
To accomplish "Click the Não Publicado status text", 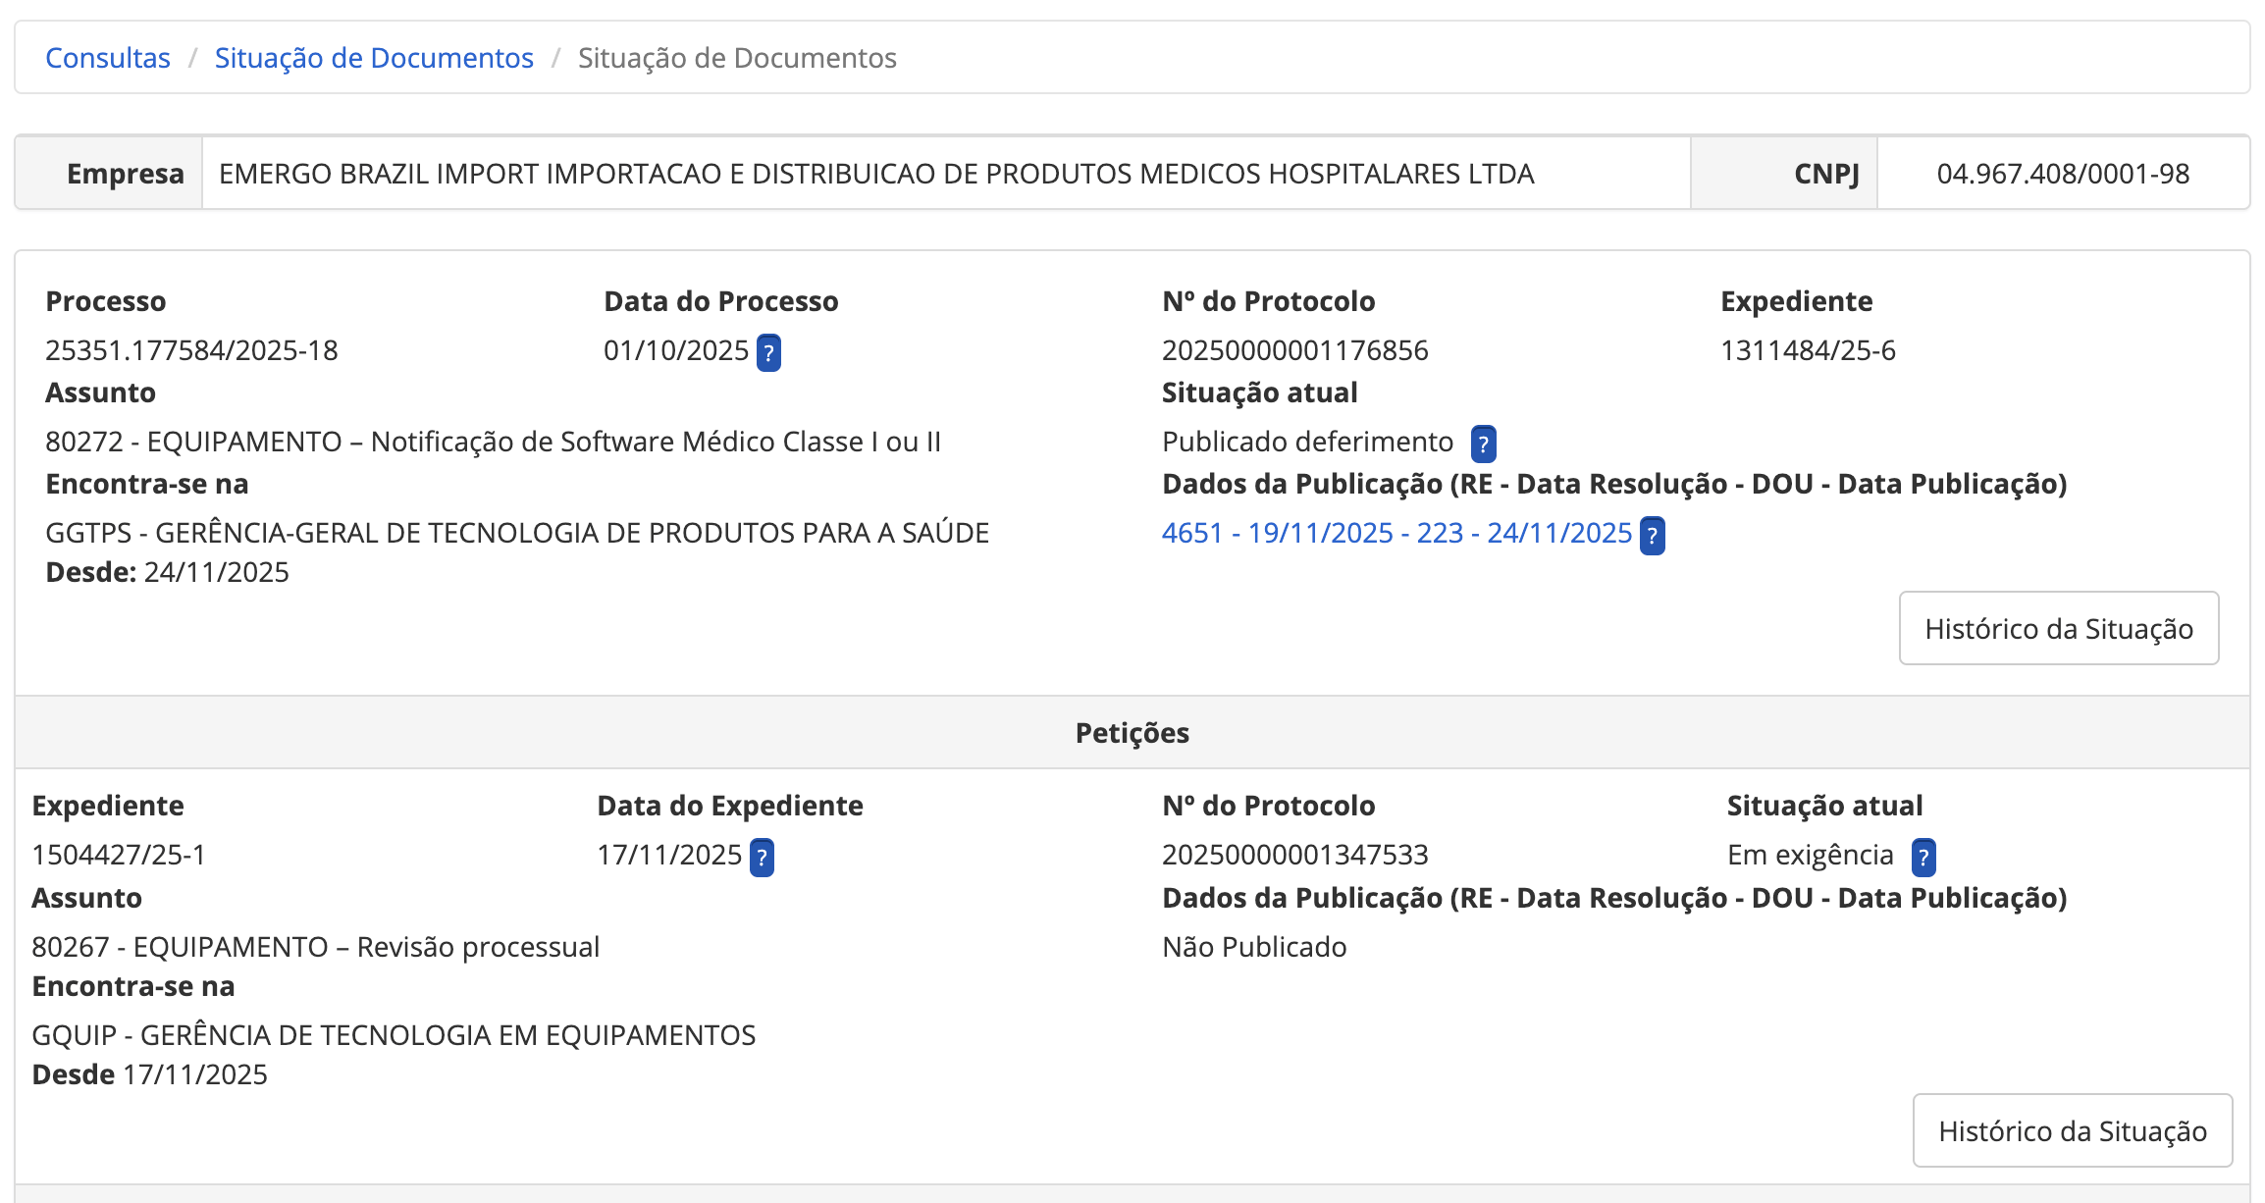I will coord(1254,947).
